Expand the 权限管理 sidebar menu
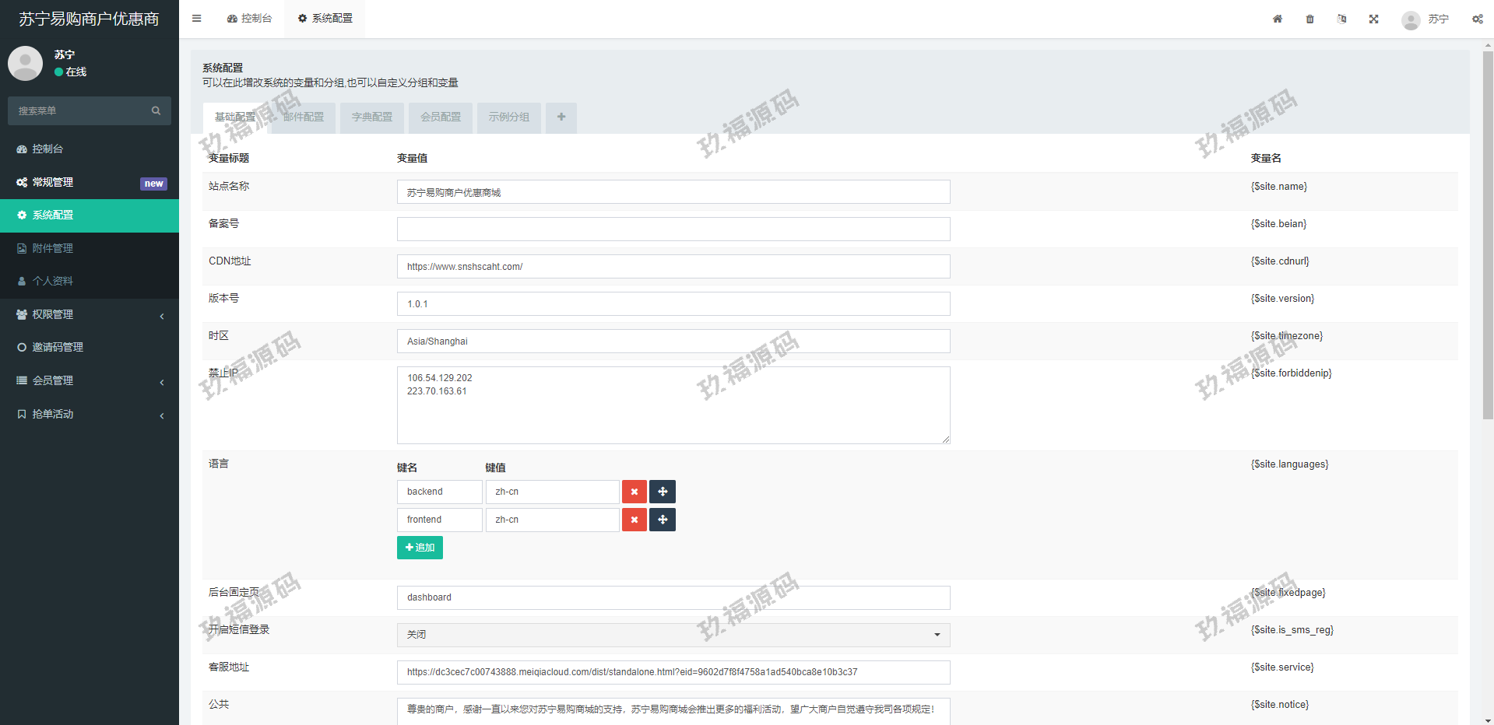The width and height of the screenshot is (1494, 725). pyautogui.click(x=90, y=314)
